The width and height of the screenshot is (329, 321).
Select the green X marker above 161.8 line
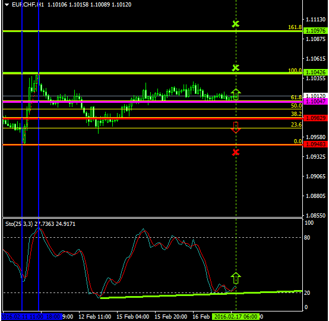coord(236,24)
